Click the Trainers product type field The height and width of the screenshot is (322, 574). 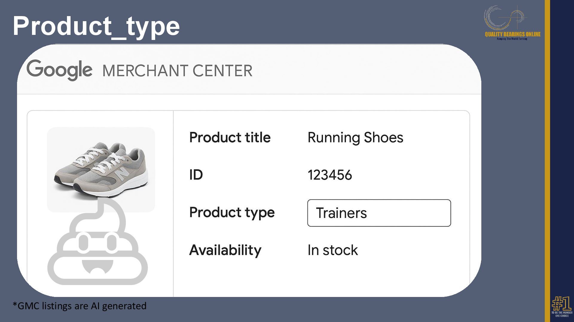(379, 213)
